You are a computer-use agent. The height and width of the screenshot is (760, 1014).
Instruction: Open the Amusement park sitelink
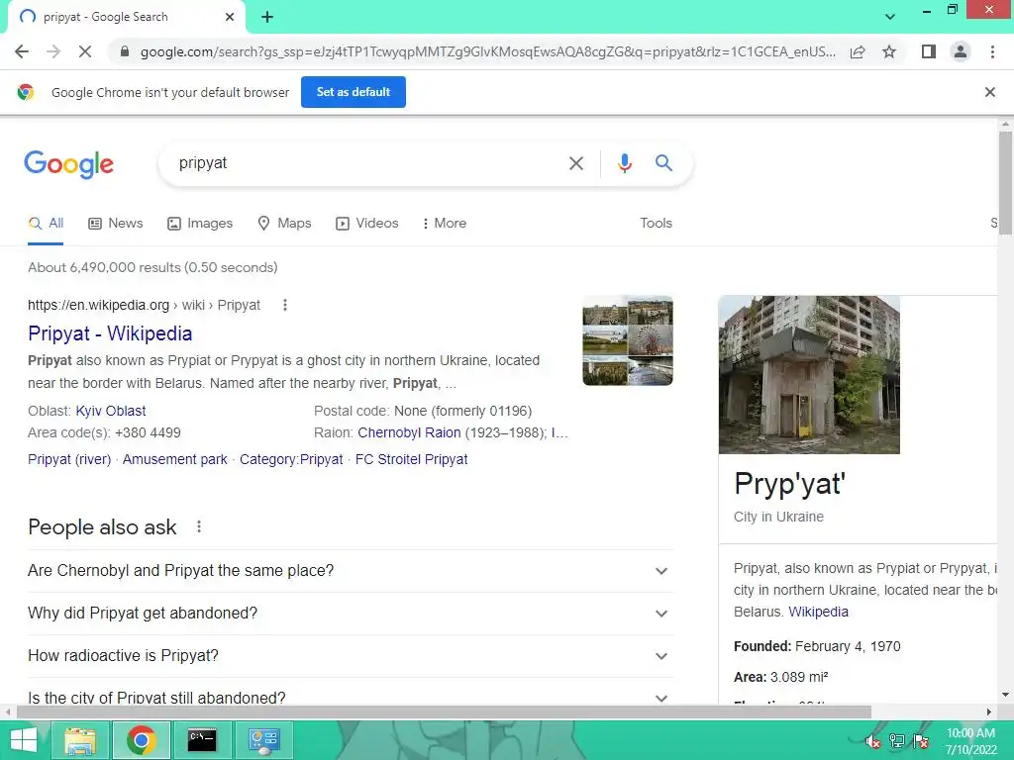[x=174, y=459]
